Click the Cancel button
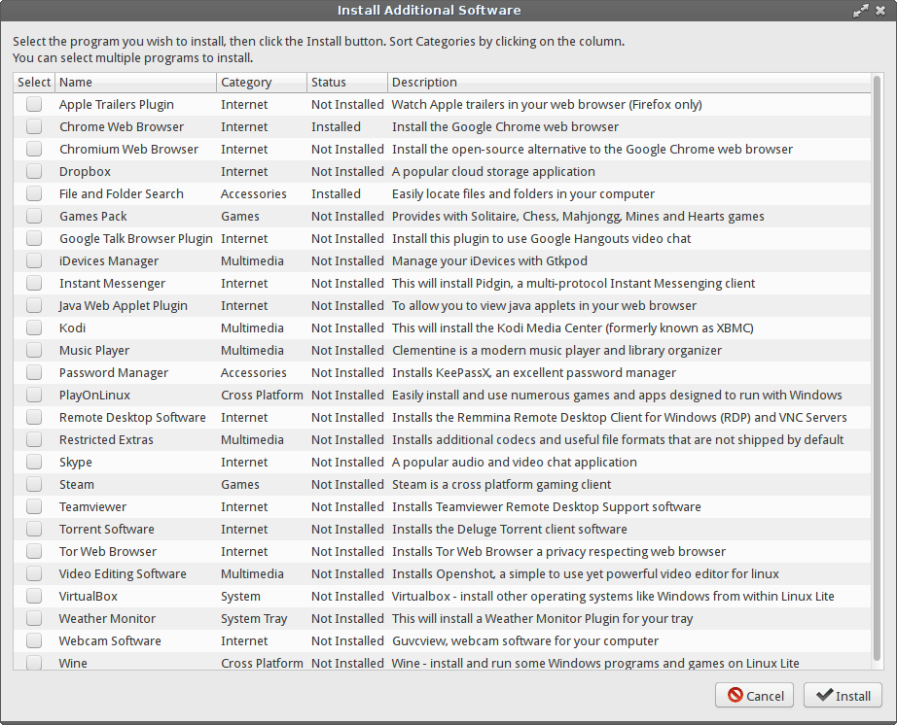 [x=754, y=695]
